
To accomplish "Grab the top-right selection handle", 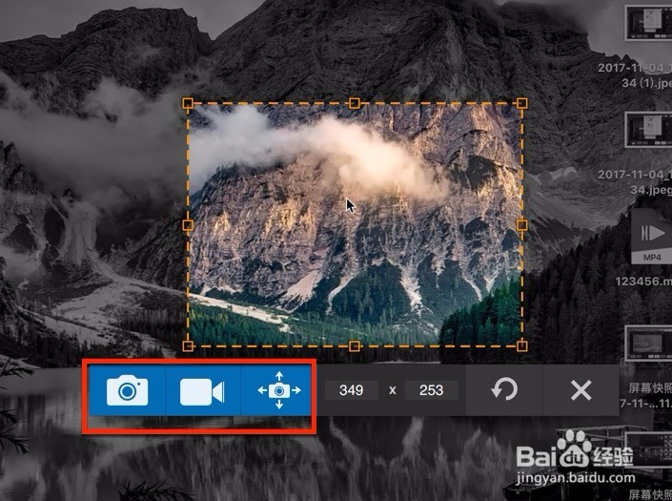I will 521,103.
